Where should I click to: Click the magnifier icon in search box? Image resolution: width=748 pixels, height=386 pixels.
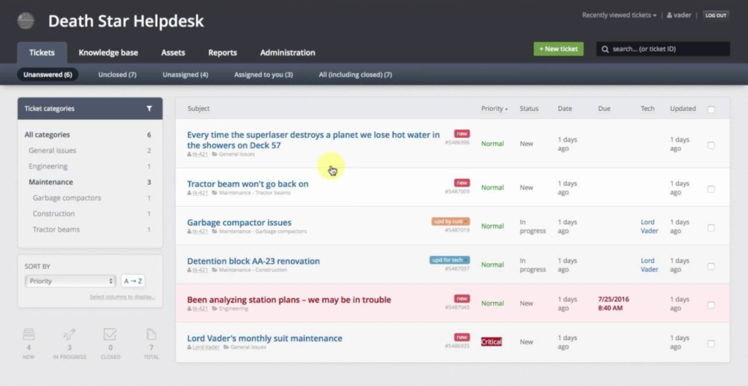(606, 49)
